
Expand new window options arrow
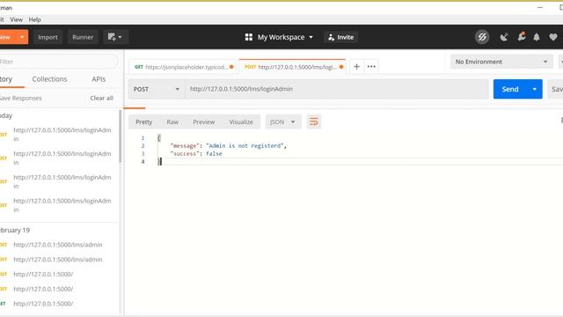[x=120, y=37]
